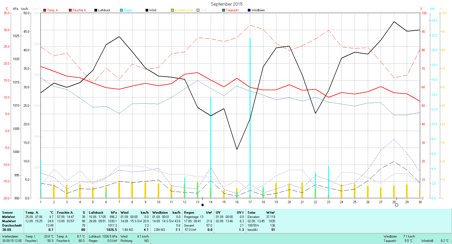This screenshot has height=244, width=452.
Task: Click the 'Windchill' label
Action: pos(427,241)
